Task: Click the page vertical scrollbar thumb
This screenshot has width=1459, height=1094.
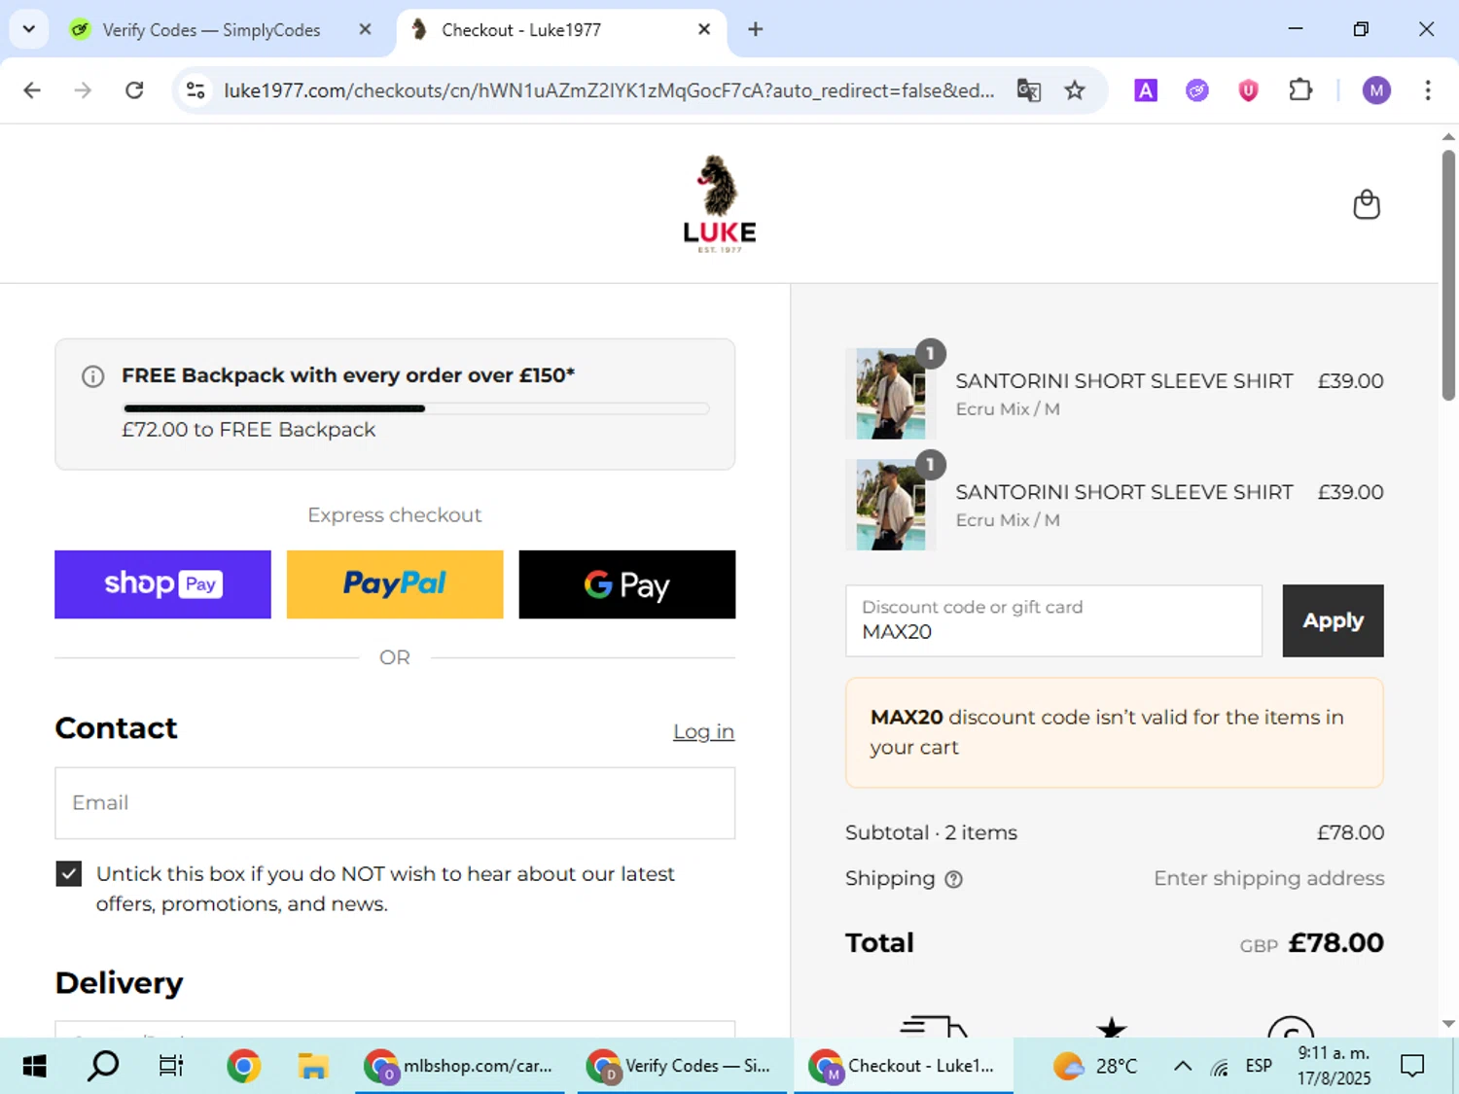Action: tap(1448, 274)
